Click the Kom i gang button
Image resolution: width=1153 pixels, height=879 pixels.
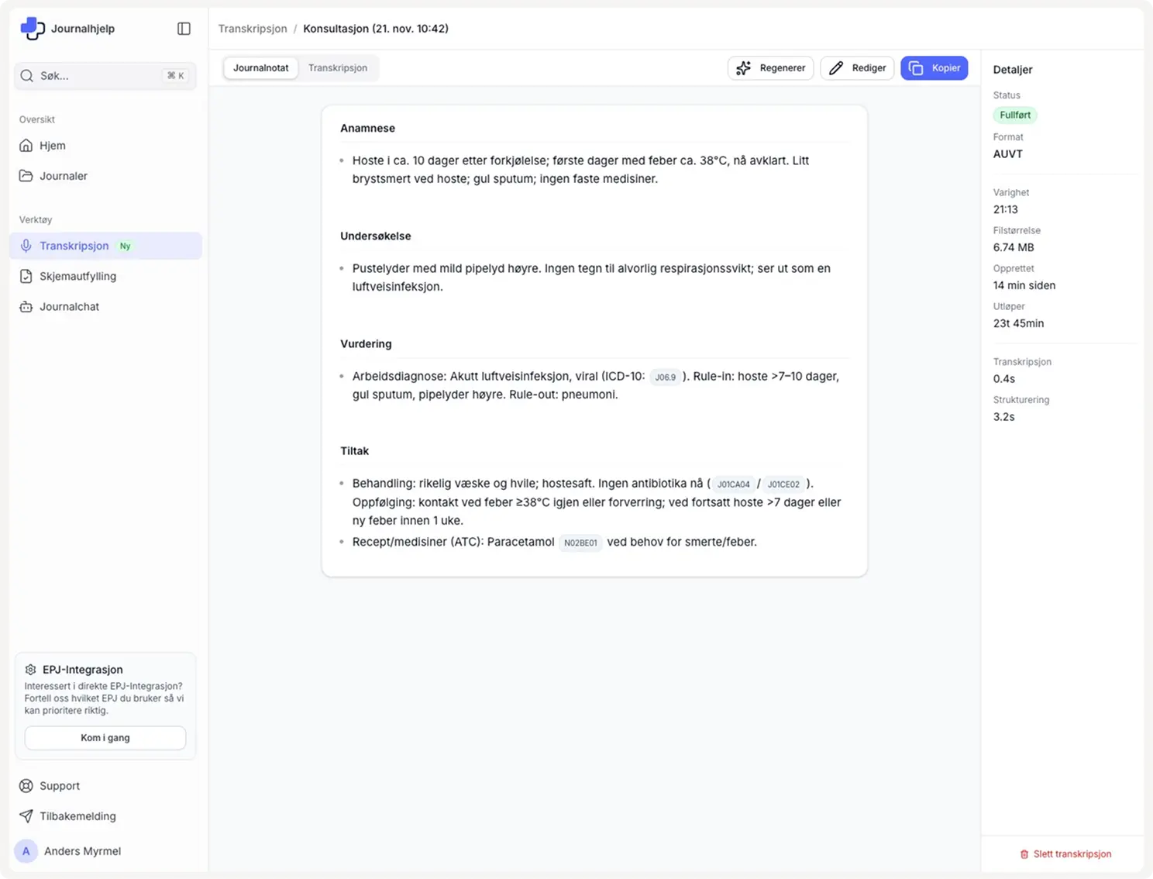[x=105, y=738]
